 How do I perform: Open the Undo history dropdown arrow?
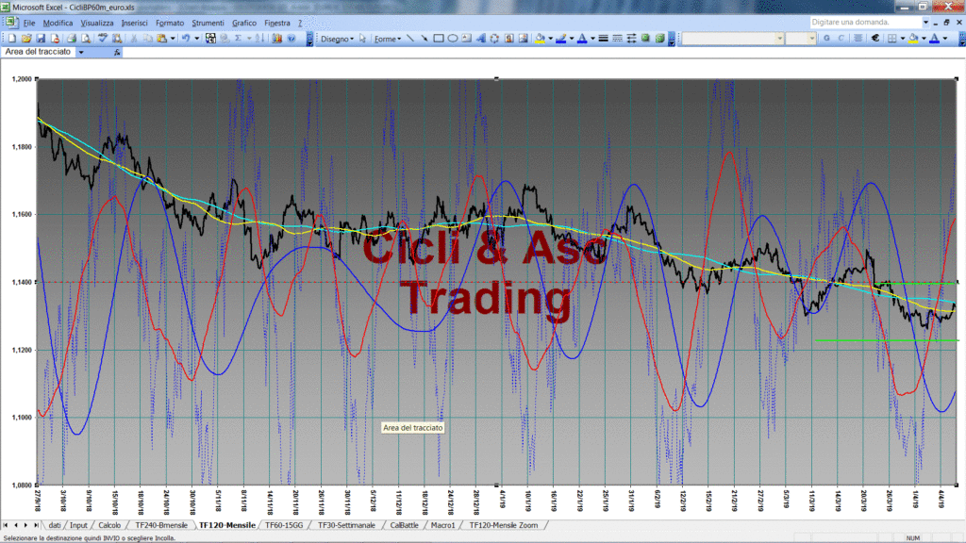click(196, 38)
